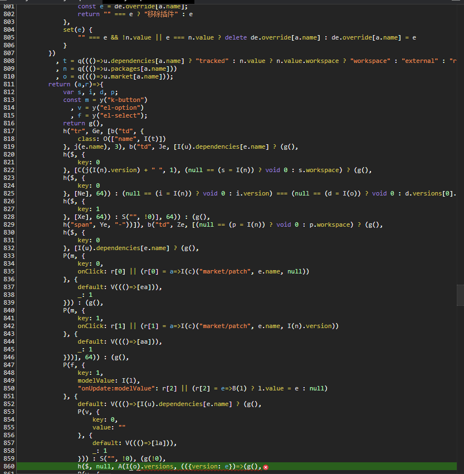
Task: Click gutter line number 842
Action: pyautogui.click(x=9, y=326)
